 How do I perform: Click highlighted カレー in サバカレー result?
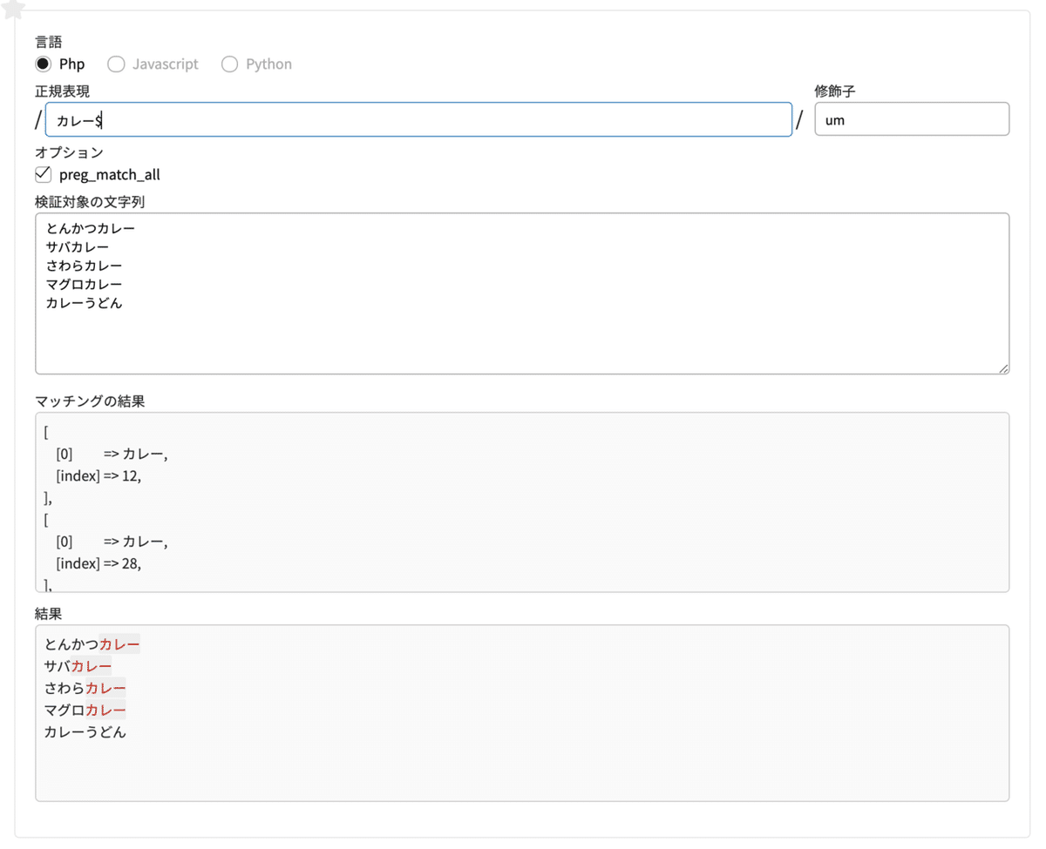click(92, 666)
